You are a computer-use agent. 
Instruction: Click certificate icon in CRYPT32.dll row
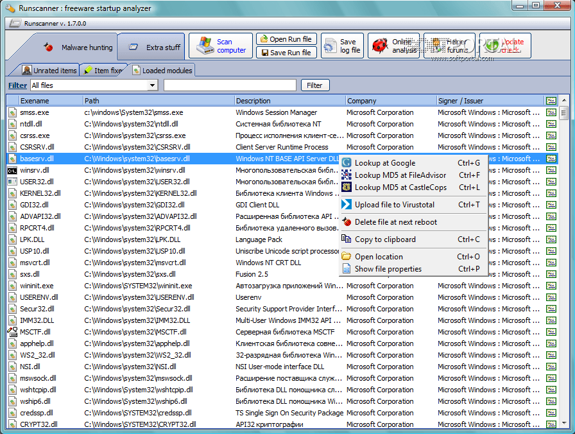[551, 424]
